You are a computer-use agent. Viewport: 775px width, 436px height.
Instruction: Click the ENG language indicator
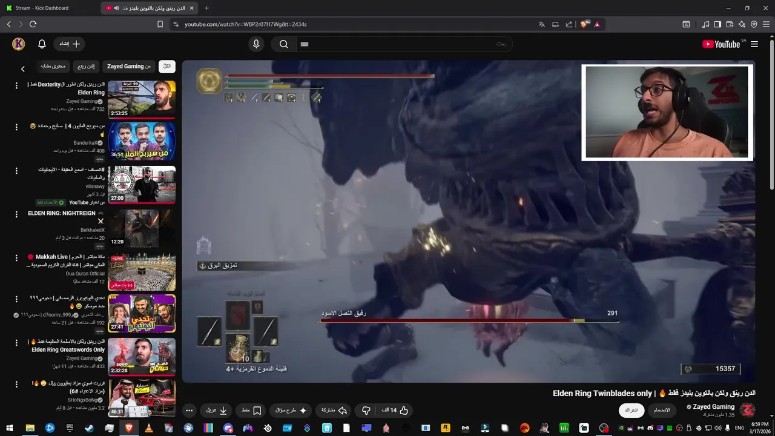740,428
